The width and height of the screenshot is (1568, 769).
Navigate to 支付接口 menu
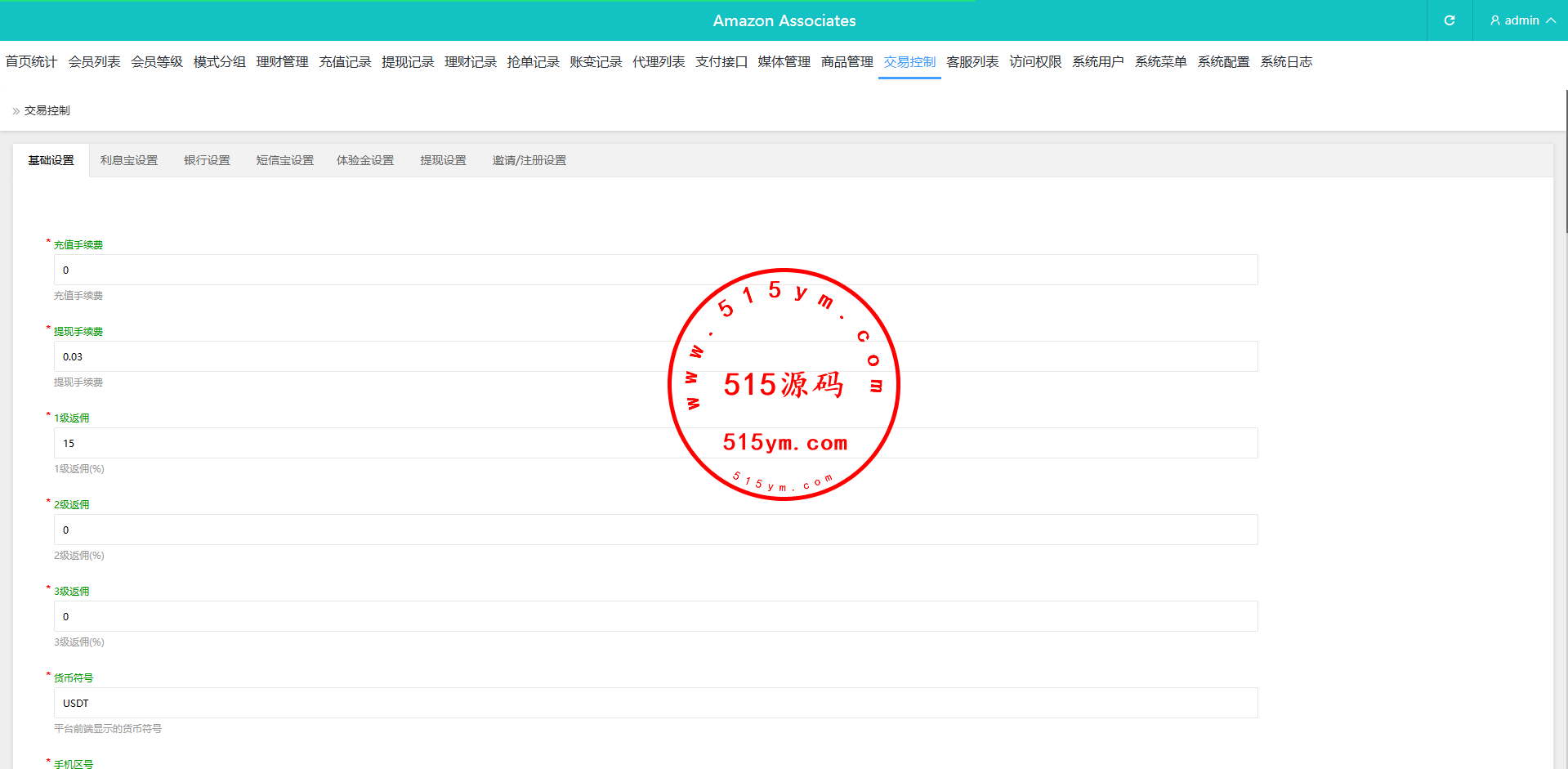[721, 62]
